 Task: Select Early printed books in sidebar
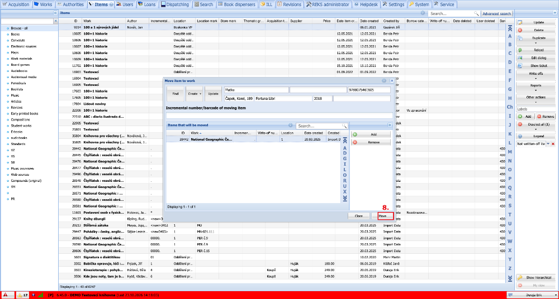coord(25,114)
